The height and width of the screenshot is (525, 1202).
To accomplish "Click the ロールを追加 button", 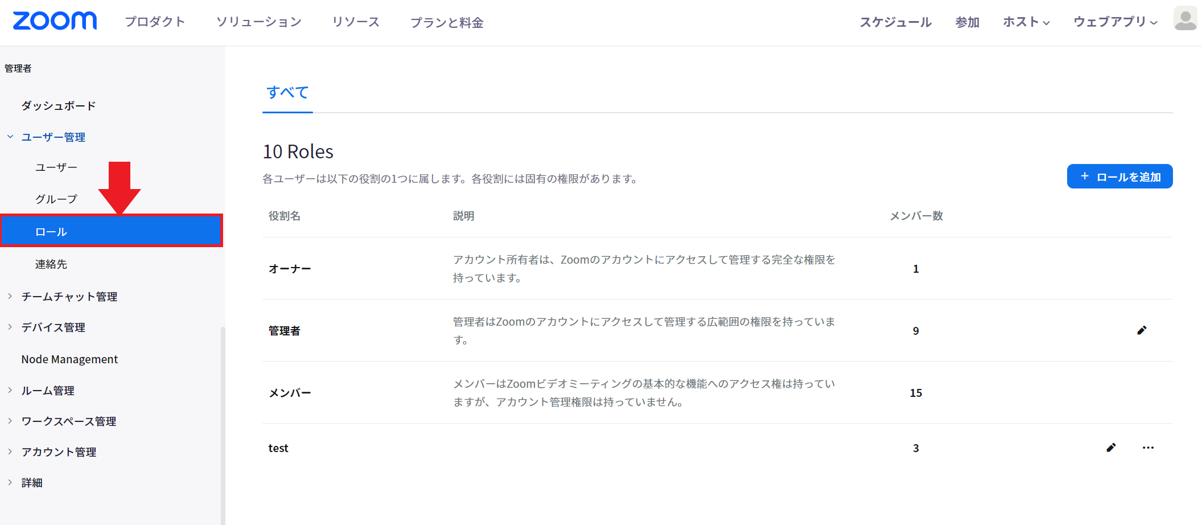I will coord(1119,177).
